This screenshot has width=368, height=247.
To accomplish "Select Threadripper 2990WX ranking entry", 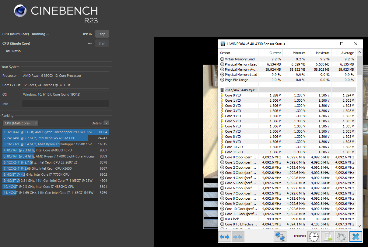I will click(x=55, y=132).
